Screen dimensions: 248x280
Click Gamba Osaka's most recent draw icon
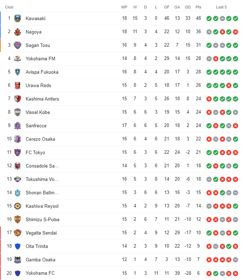coord(236,260)
